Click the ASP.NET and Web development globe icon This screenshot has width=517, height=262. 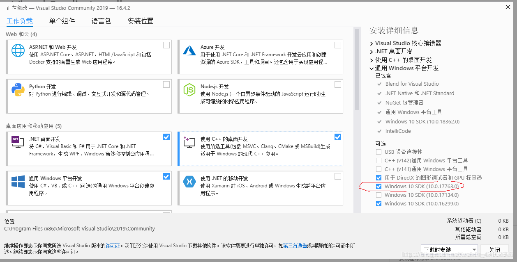click(x=18, y=50)
